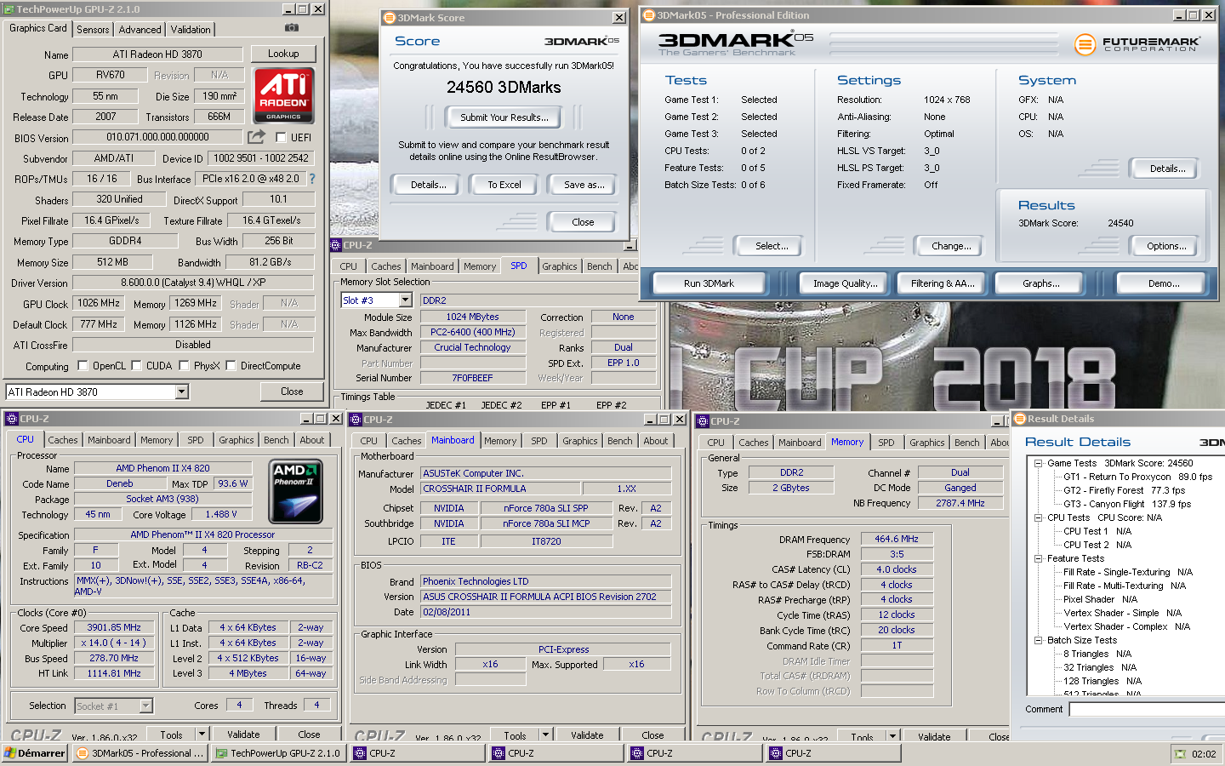Screen dimensions: 1225x766
Task: Toggle the UEFI checkbox in GPU-Z
Action: 282,137
